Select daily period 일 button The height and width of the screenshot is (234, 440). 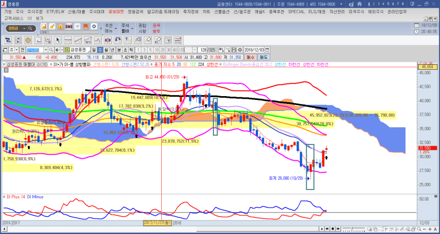click(x=94, y=50)
